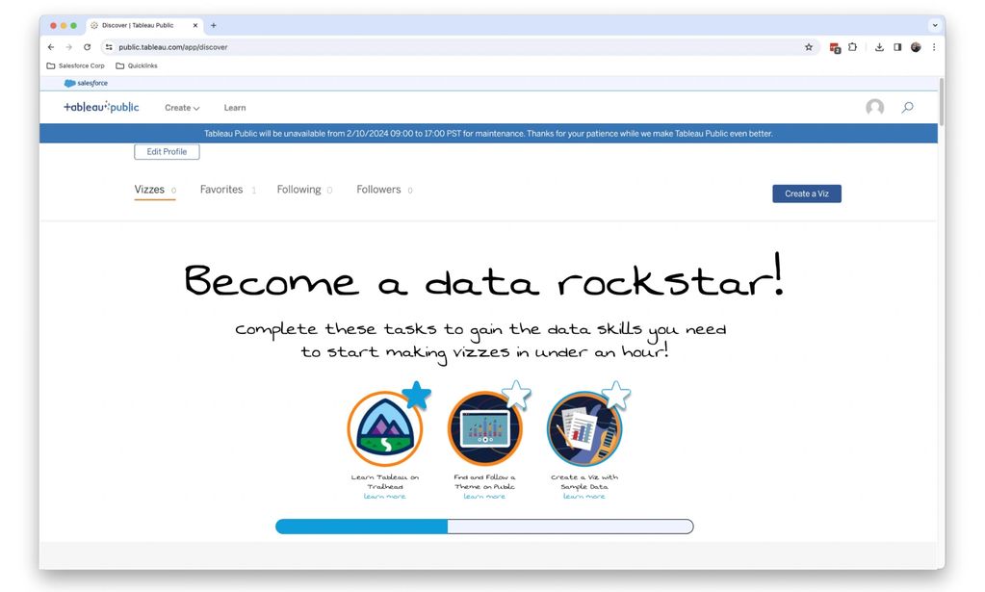Reload the page using the refresh icon
985x592 pixels.
point(87,47)
